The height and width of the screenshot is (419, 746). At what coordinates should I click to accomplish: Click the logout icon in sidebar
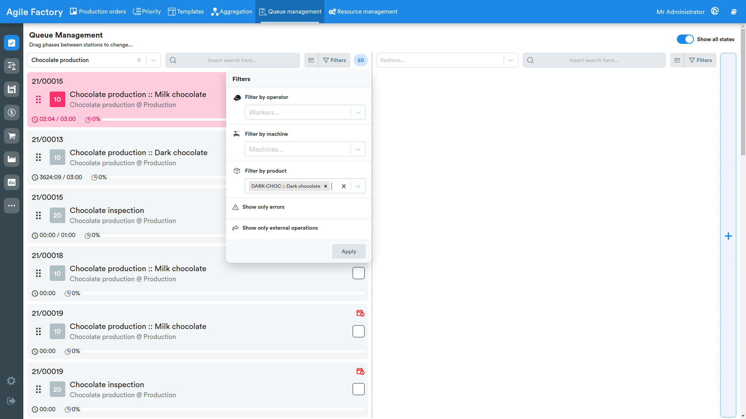[x=11, y=401]
